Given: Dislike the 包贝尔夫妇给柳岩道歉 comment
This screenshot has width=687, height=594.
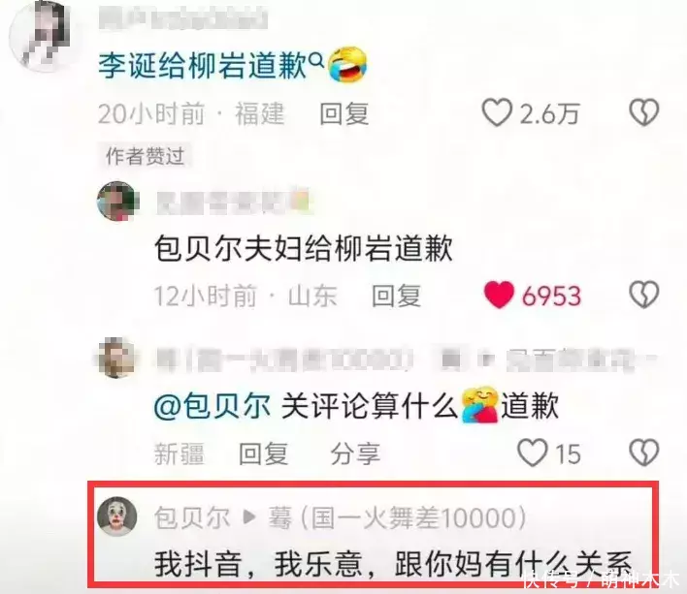Looking at the screenshot, I should pos(644,295).
